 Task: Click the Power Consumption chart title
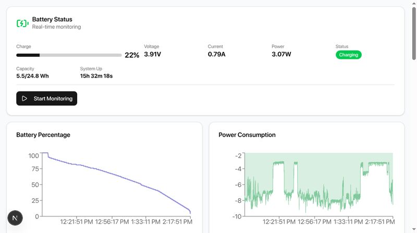(247, 135)
